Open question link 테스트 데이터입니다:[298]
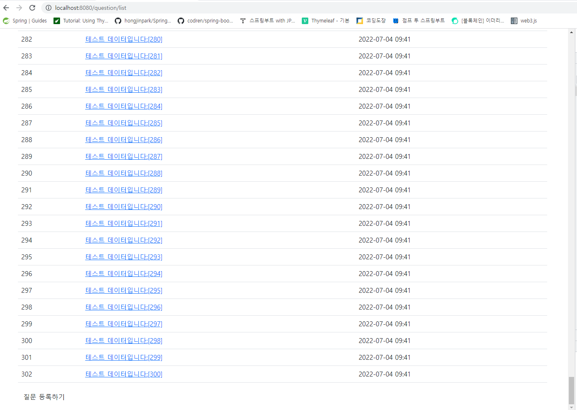Image resolution: width=577 pixels, height=410 pixels. [x=124, y=341]
